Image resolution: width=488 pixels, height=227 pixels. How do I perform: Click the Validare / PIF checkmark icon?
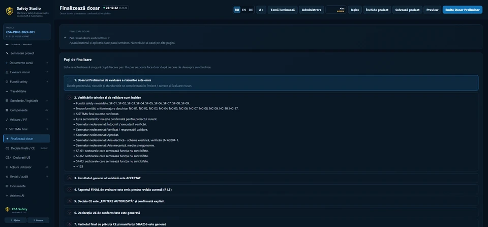click(x=7, y=120)
